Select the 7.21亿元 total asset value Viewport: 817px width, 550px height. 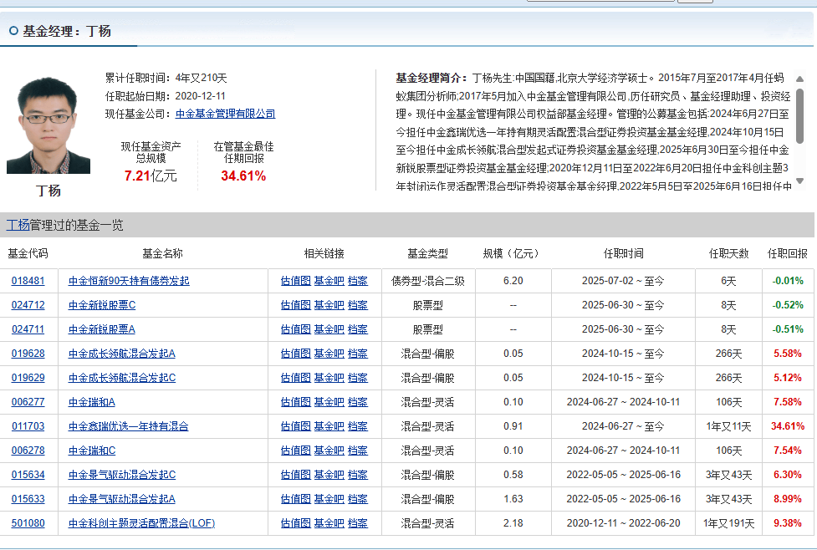pos(150,176)
